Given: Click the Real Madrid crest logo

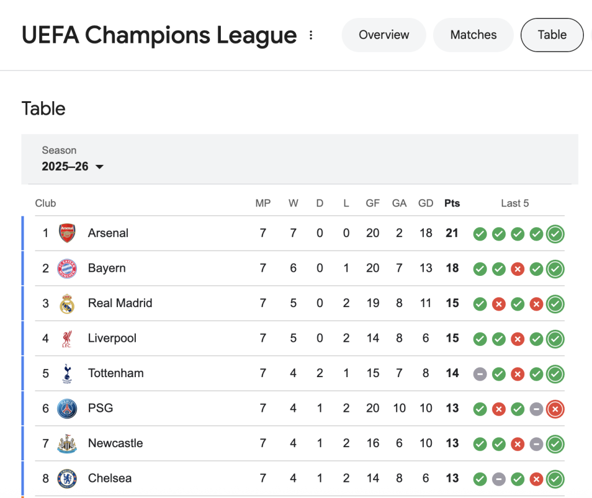Looking at the screenshot, I should (x=66, y=303).
